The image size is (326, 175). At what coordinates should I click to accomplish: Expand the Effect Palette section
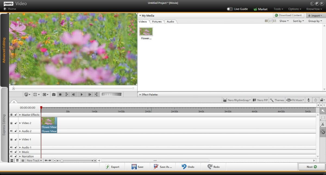[x=140, y=95]
